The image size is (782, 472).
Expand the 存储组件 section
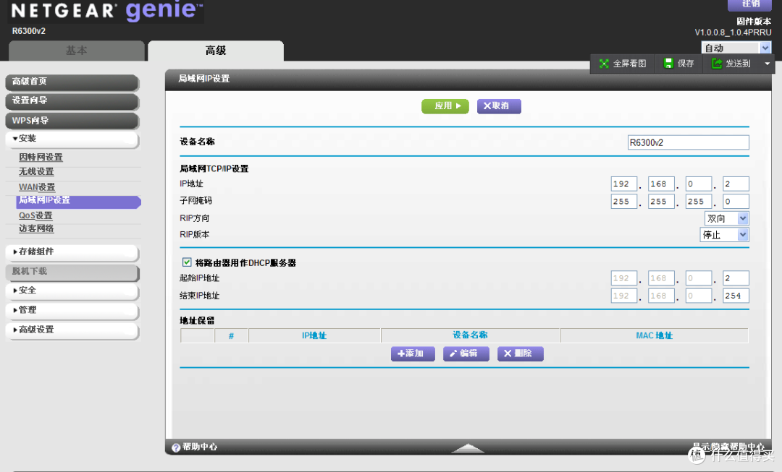[72, 252]
